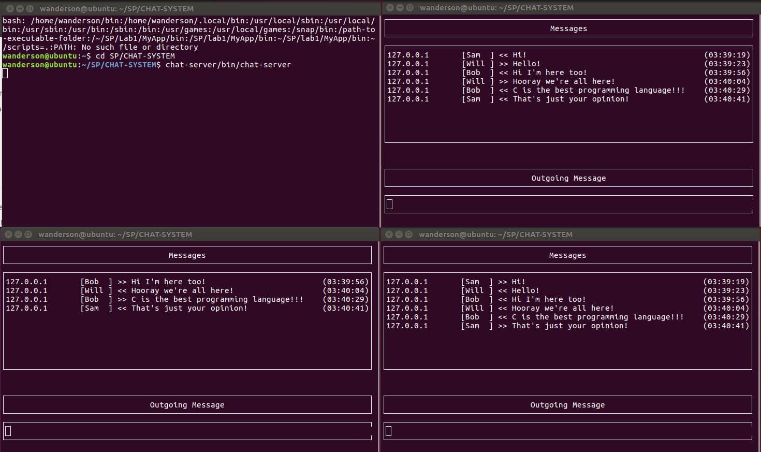Close the server terminal window running chat-server
The image size is (761, 452).
point(10,9)
